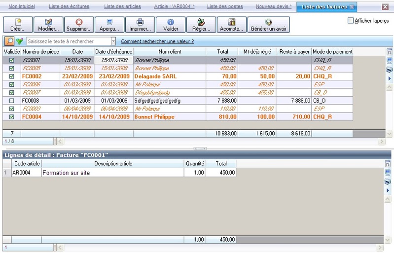Click detail lines blue arrow icon

[388, 190]
